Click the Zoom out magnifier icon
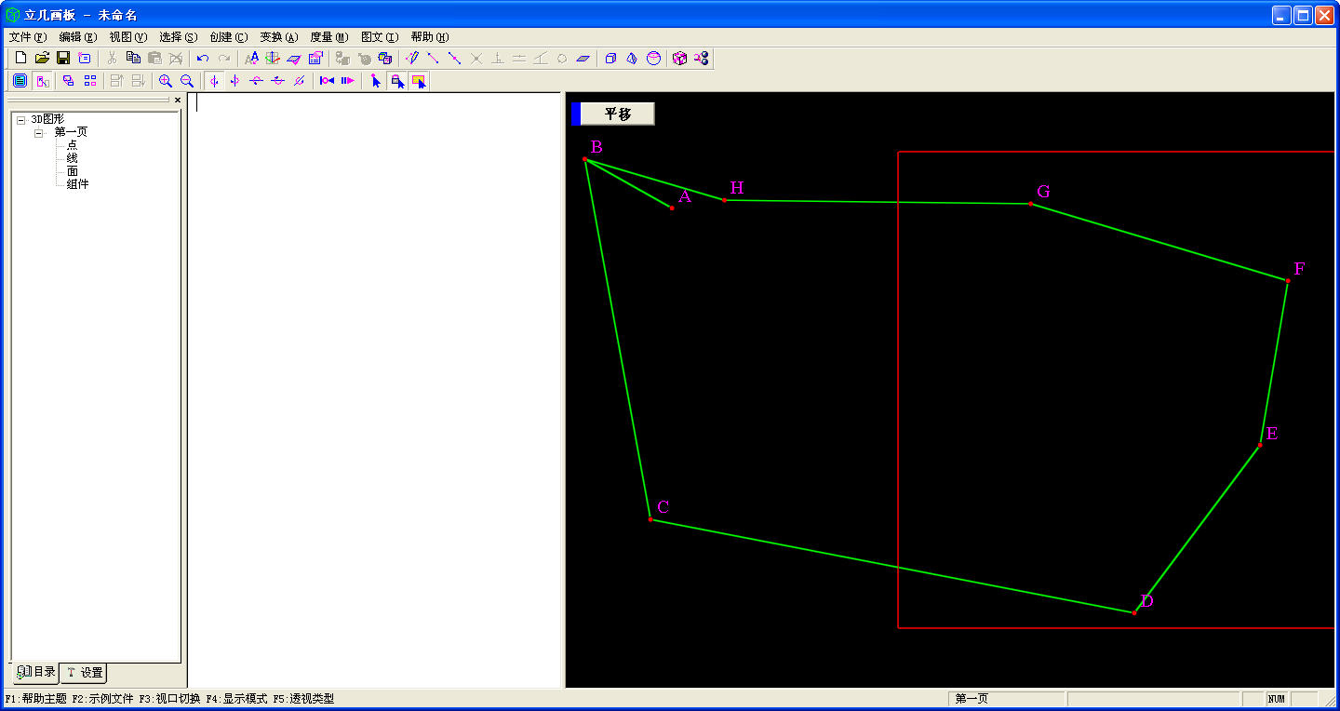This screenshot has height=711, width=1340. coord(187,81)
